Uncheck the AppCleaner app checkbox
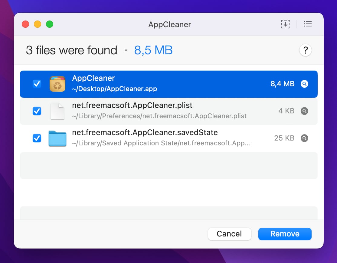Image resolution: width=337 pixels, height=263 pixels. (37, 84)
